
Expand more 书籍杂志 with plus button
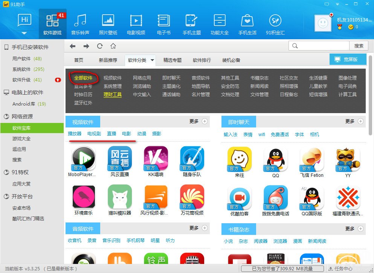[x=360, y=229]
